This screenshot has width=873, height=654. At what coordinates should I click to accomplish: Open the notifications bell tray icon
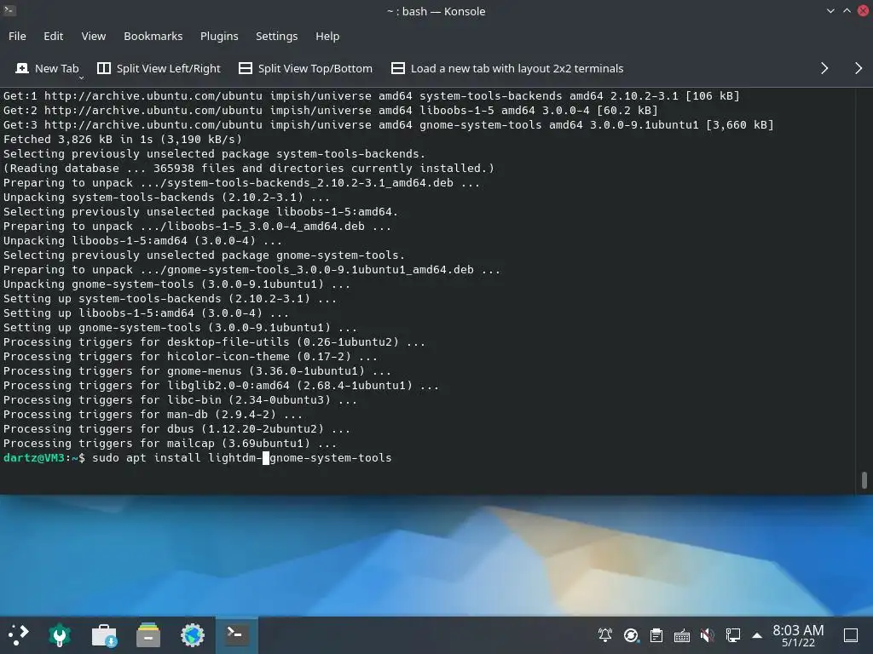point(605,635)
